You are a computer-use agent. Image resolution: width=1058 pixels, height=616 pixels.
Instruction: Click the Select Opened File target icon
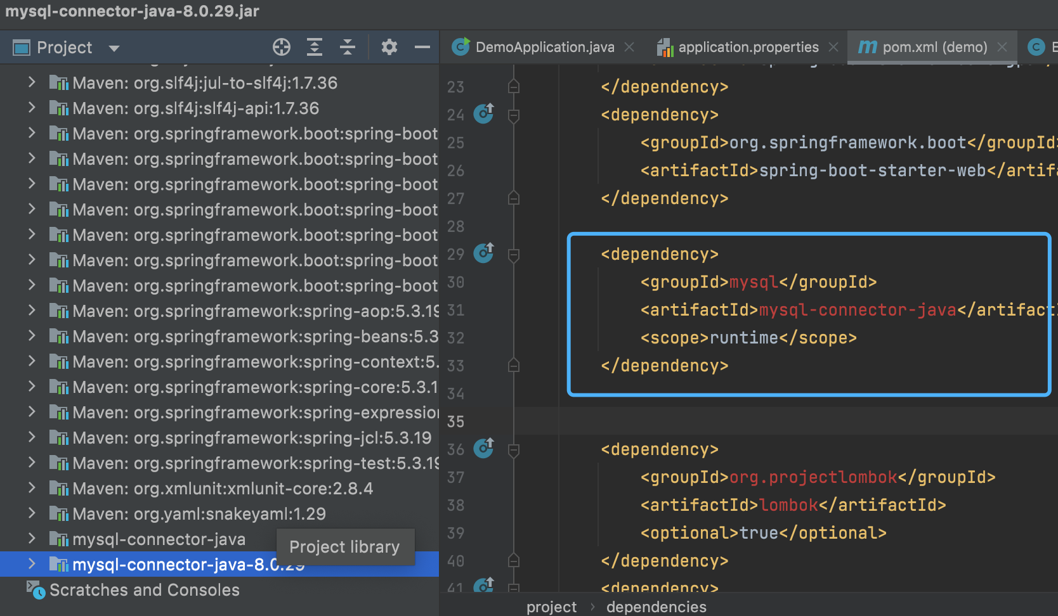[x=282, y=47]
